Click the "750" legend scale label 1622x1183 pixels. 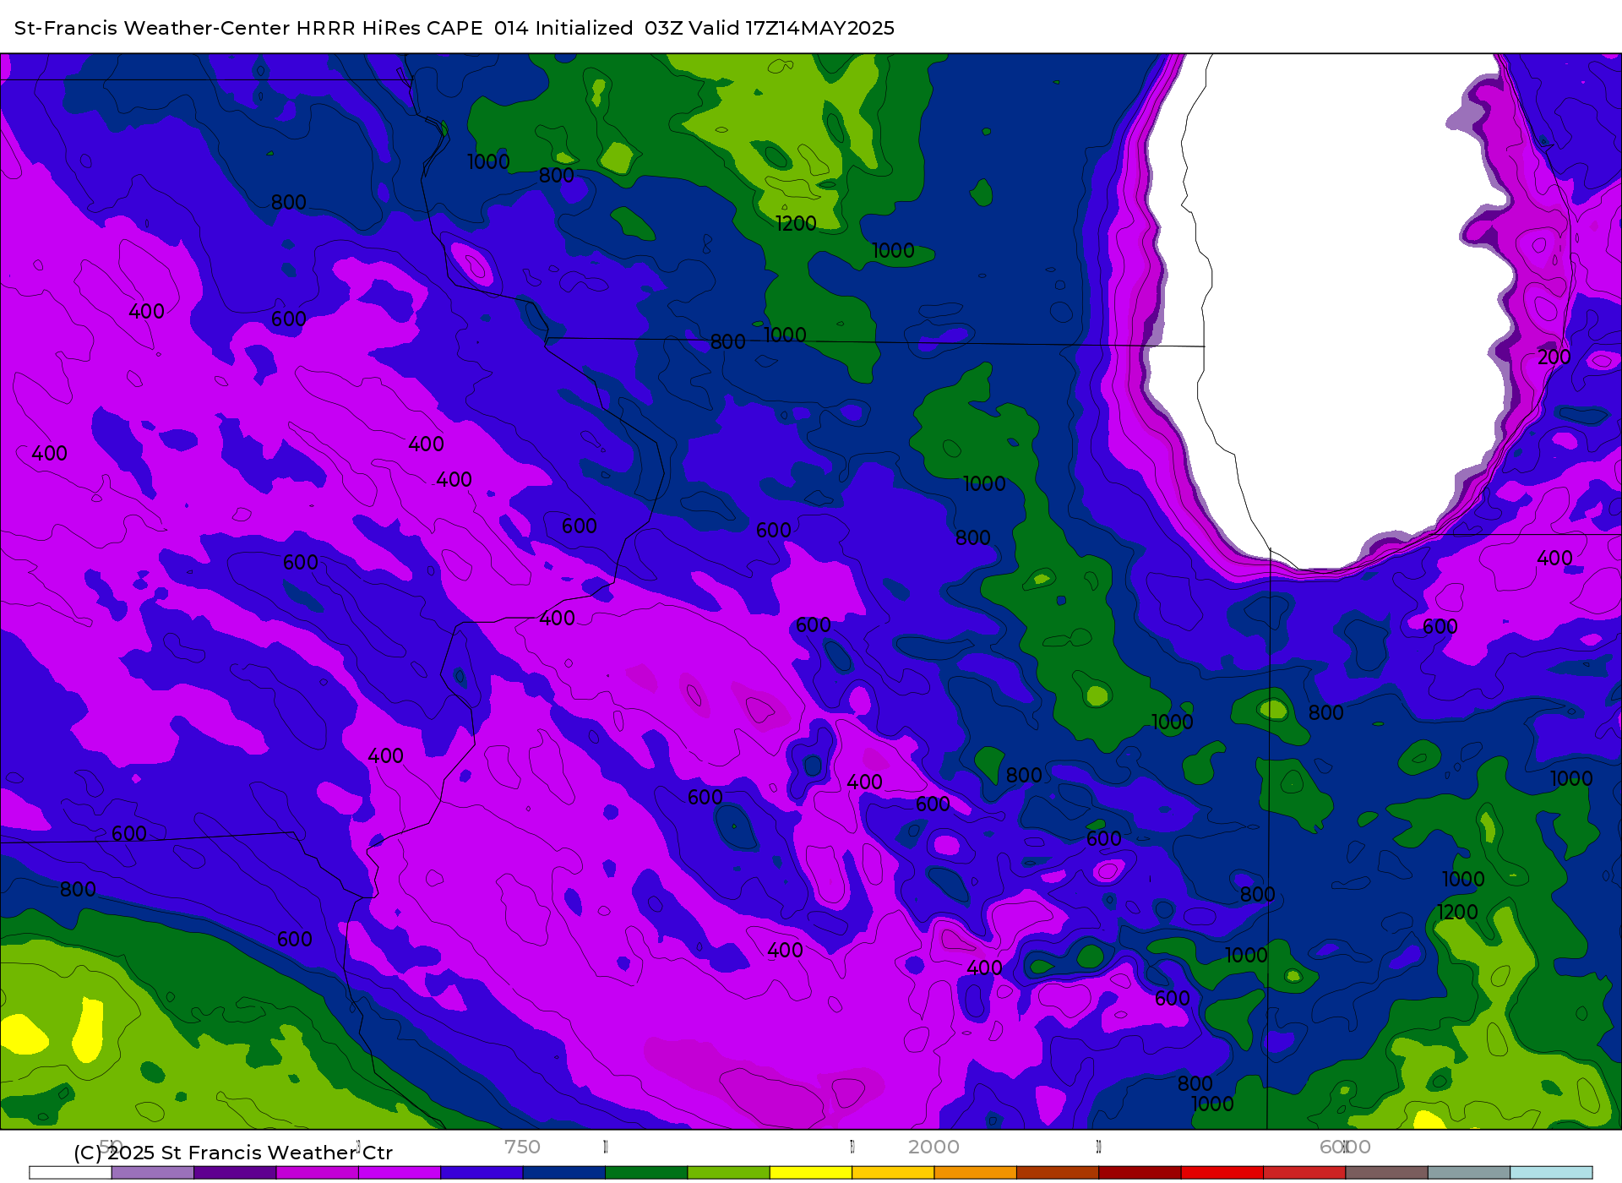tap(522, 1147)
